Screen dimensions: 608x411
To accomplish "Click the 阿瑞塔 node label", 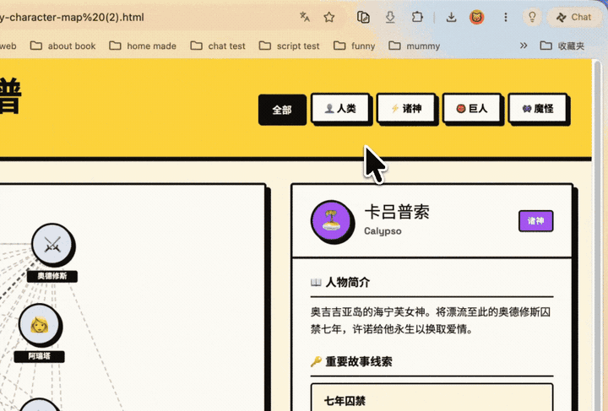I will click(39, 356).
